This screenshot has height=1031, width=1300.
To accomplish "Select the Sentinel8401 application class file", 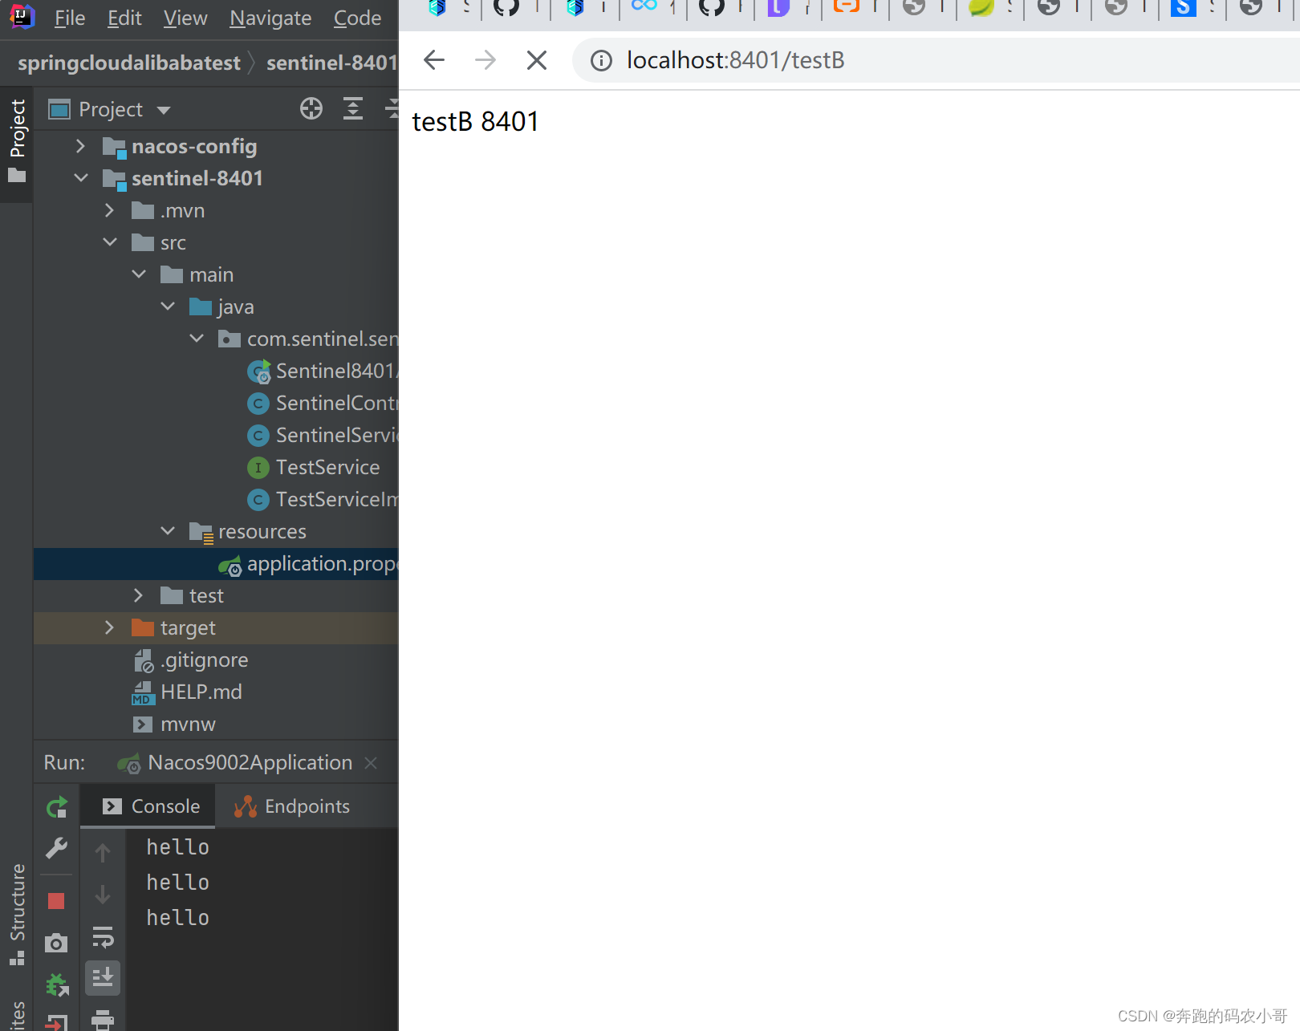I will coord(321,371).
